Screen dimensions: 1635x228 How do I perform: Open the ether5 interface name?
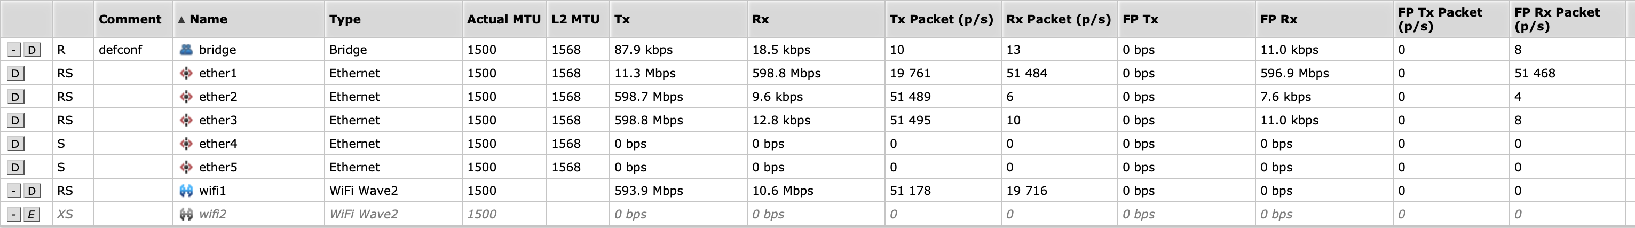point(218,167)
